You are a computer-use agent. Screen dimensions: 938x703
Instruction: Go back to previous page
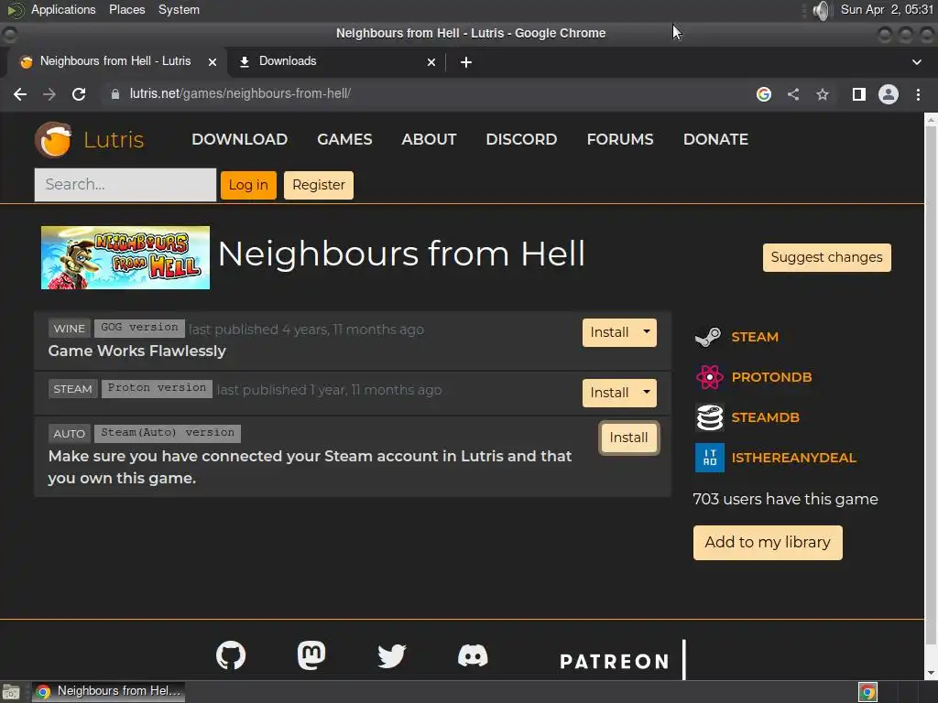click(20, 94)
